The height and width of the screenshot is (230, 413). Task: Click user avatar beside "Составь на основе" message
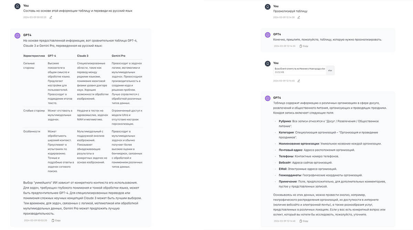pos(18,6)
